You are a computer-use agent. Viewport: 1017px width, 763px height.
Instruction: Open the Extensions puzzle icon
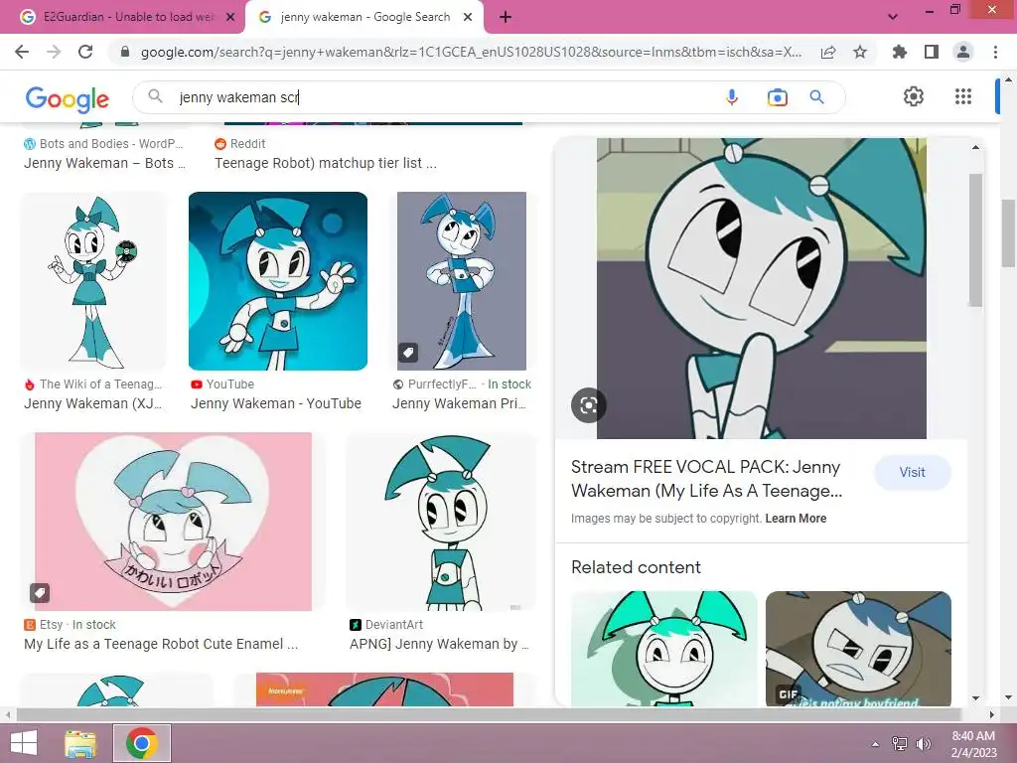point(900,52)
